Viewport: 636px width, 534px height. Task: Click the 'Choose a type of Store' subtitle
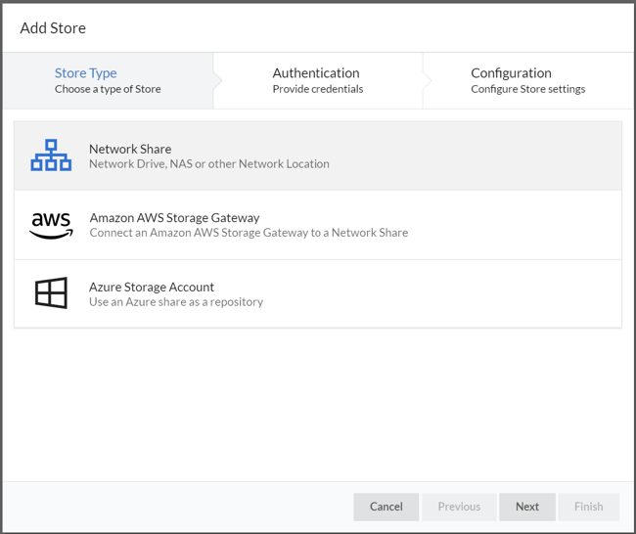click(x=108, y=89)
